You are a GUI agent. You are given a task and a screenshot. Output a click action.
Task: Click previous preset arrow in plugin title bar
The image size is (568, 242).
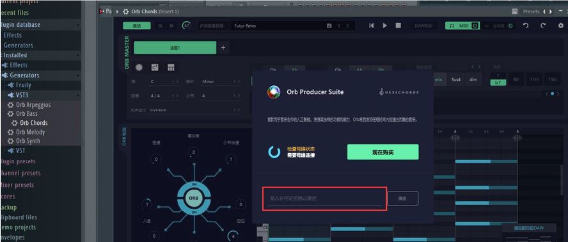[544, 12]
